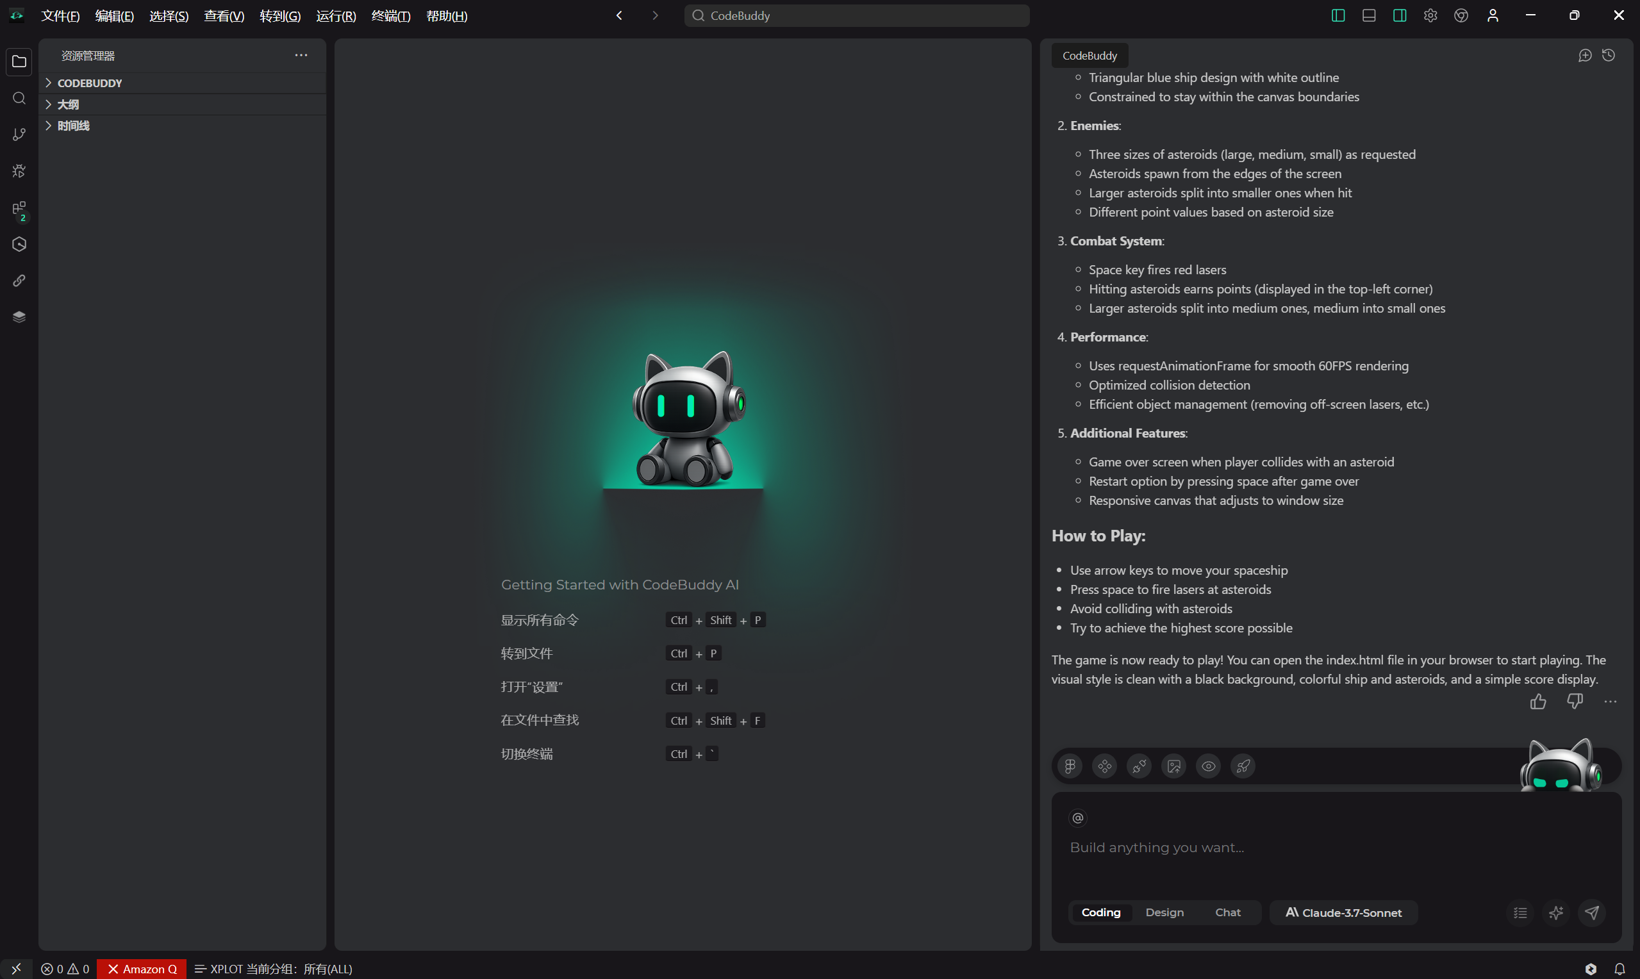Click the Figma icon in chat toolbar

[1070, 766]
